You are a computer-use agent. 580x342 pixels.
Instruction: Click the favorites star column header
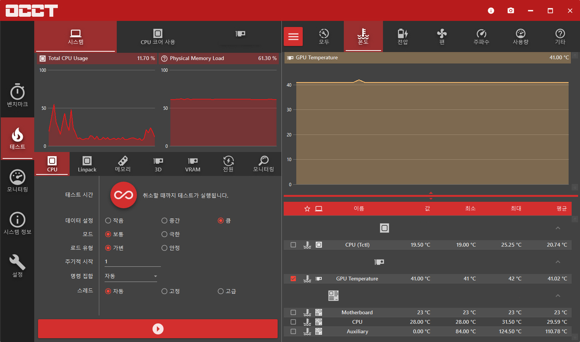click(307, 209)
